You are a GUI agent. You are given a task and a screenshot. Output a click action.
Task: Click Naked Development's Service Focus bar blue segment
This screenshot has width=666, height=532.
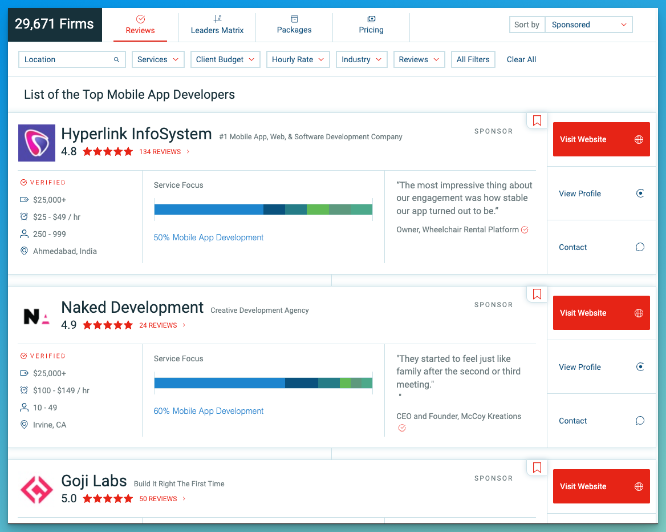tap(220, 383)
